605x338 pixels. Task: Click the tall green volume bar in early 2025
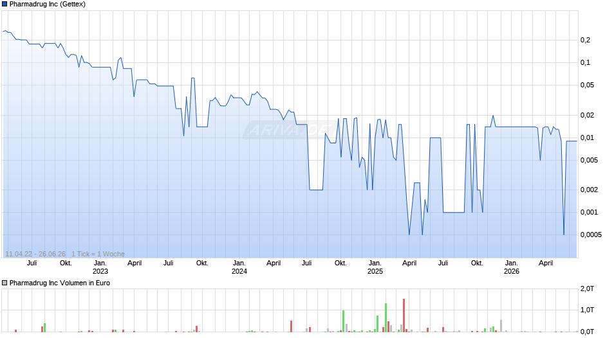(386, 317)
